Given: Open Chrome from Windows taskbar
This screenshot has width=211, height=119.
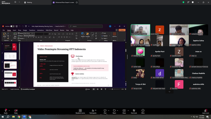Looking at the screenshot, I should click(19, 117).
